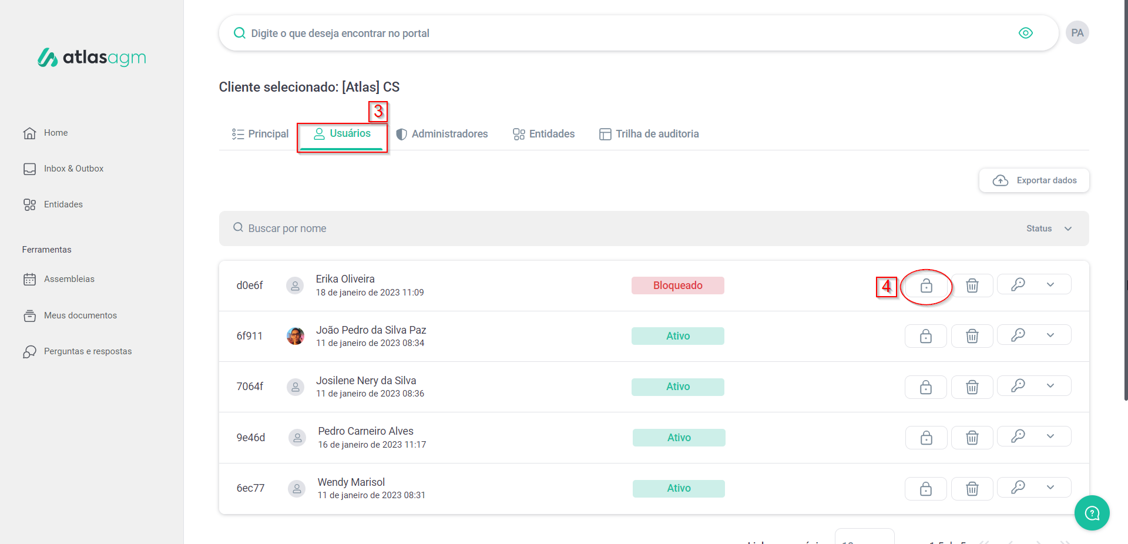
Task: Click the lock icon for Erika Oliveira
Action: pos(926,286)
